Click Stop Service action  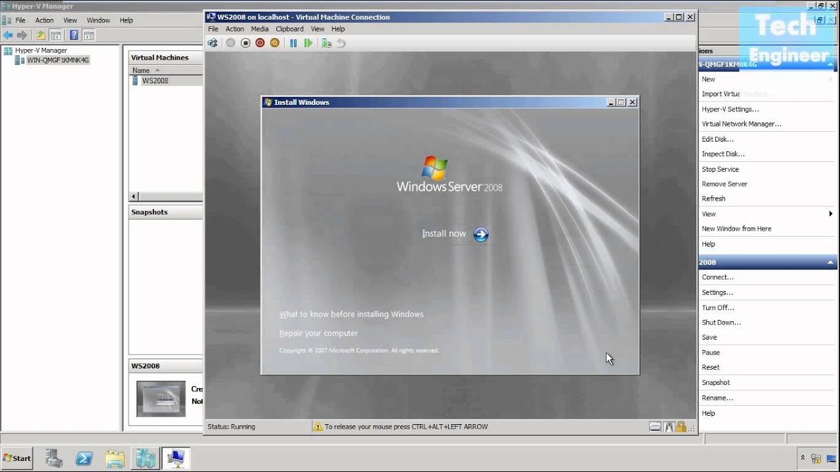720,169
